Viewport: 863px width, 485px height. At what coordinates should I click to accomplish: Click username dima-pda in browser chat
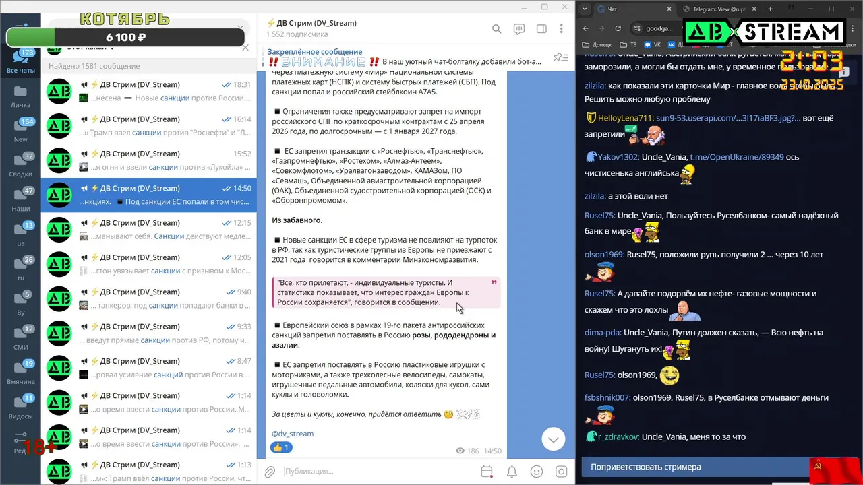(603, 333)
